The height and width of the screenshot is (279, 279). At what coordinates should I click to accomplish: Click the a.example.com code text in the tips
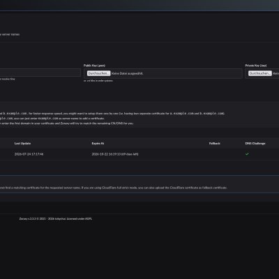182,114
